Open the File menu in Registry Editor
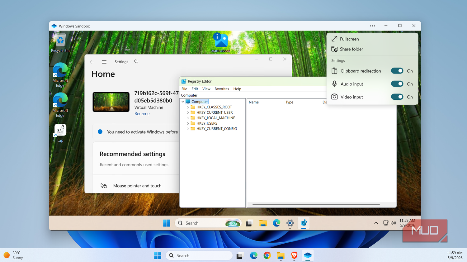467x262 pixels. click(184, 89)
